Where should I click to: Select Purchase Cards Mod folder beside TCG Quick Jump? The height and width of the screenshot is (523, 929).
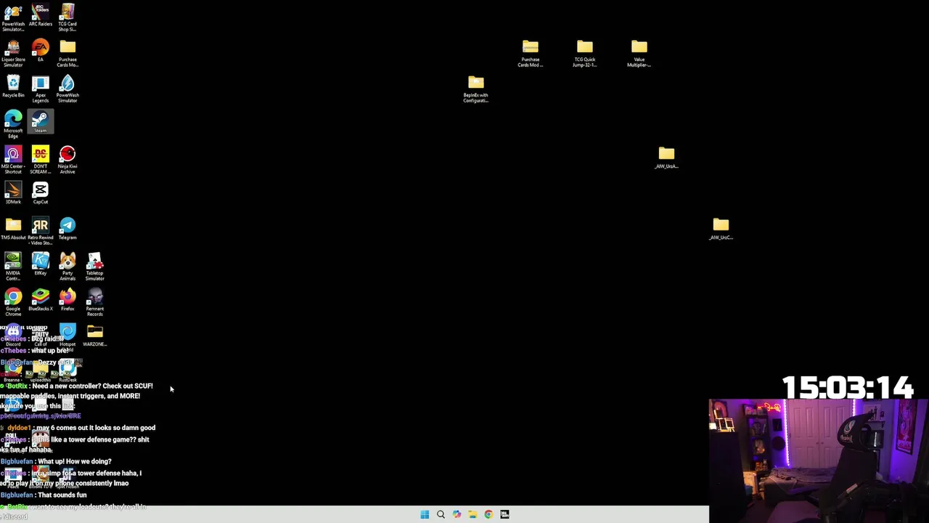pos(531,53)
